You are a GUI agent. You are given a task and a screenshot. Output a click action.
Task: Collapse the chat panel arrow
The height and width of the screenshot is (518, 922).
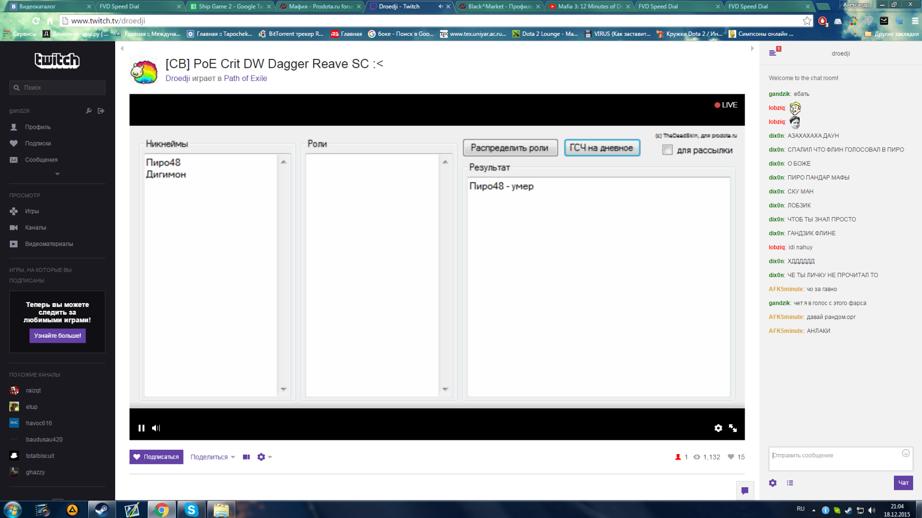tap(752, 48)
